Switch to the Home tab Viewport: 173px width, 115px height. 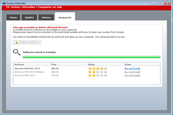[13, 17]
